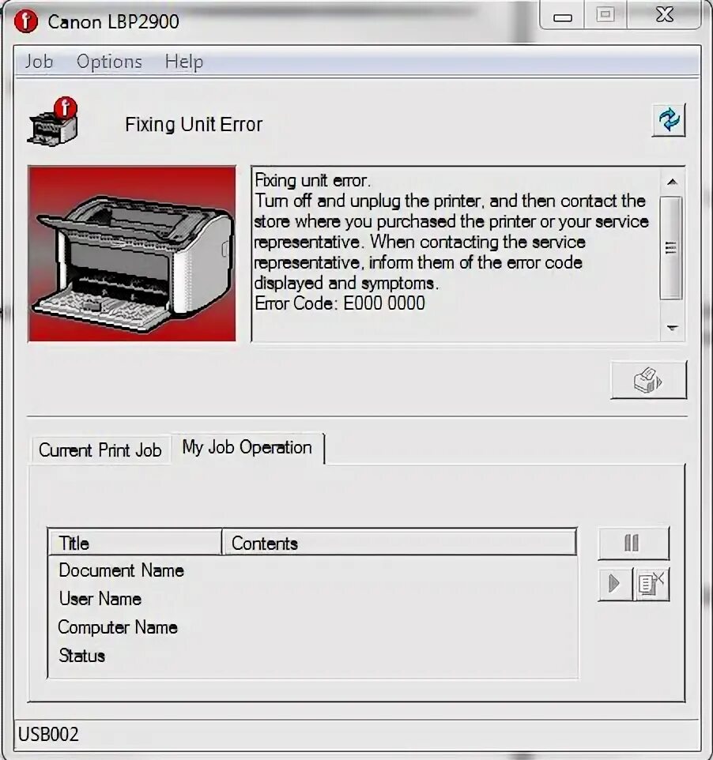Click the large printer illustration

point(132,254)
